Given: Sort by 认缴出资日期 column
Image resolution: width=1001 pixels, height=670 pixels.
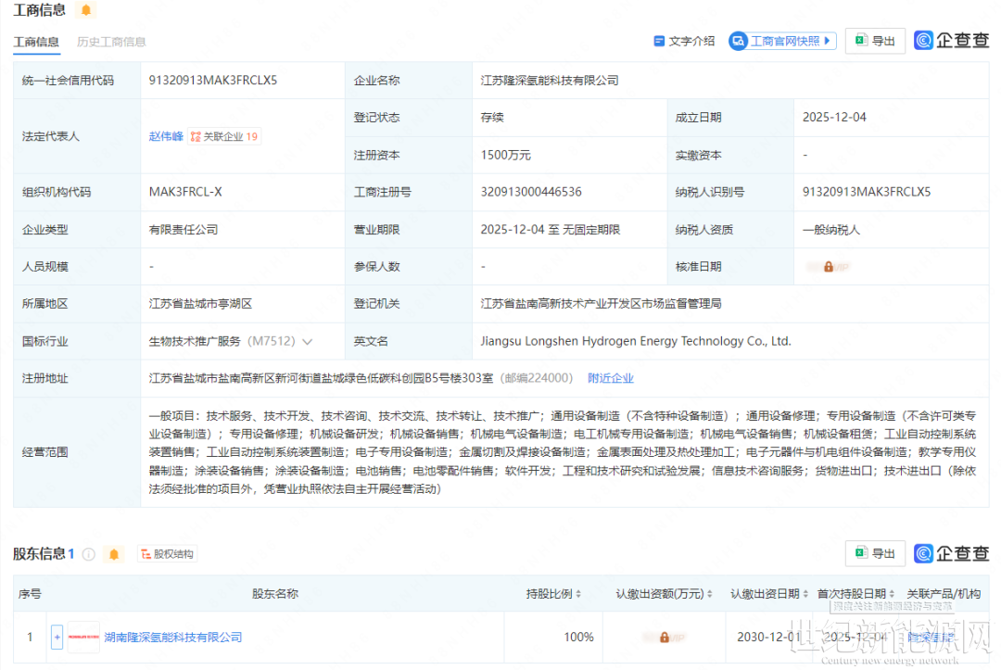Looking at the screenshot, I should tap(806, 594).
